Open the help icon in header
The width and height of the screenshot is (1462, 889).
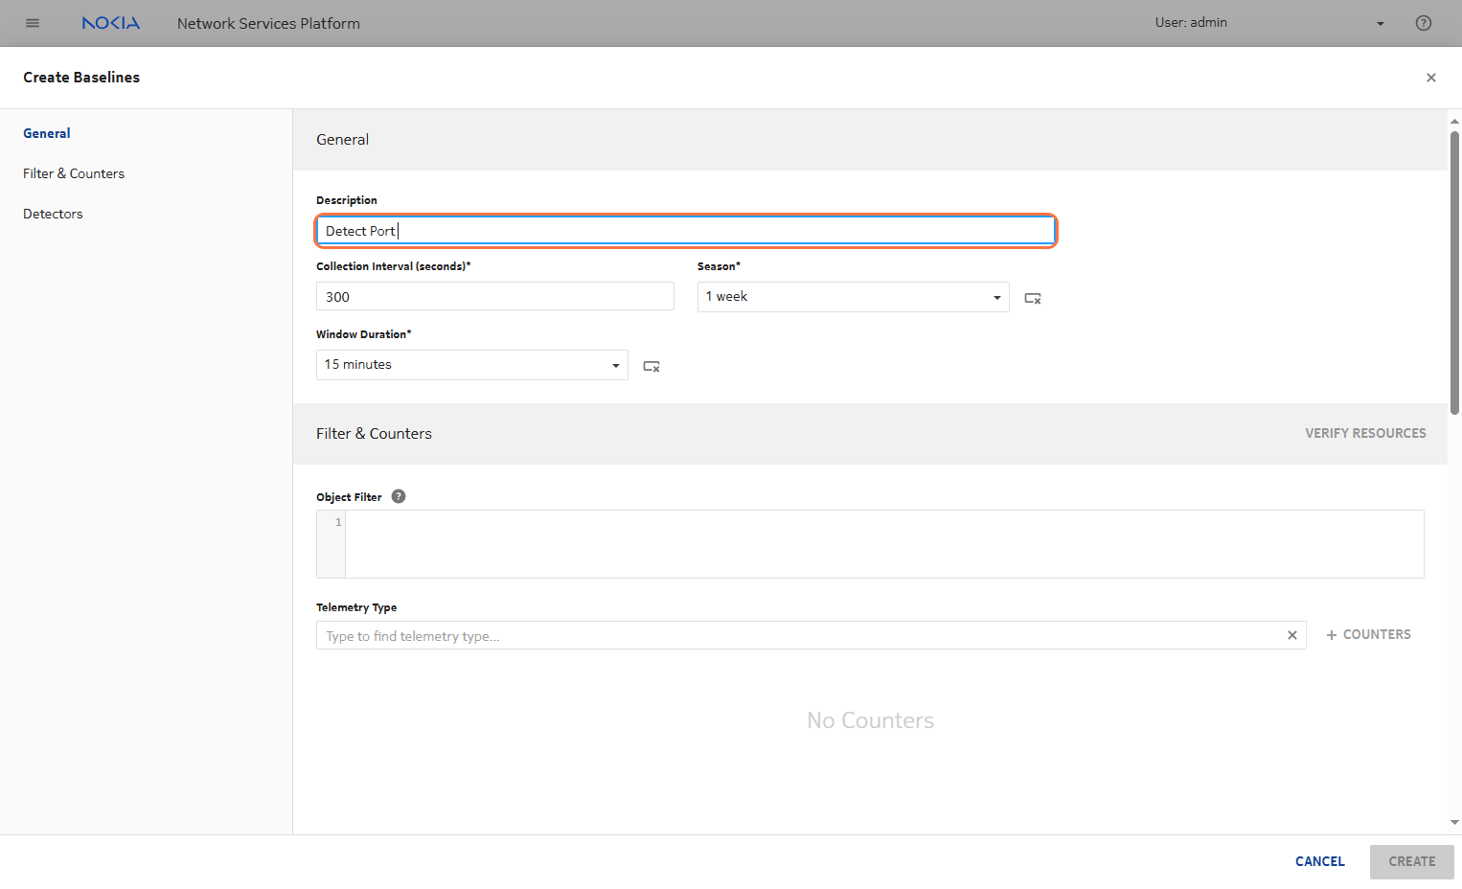(1423, 23)
